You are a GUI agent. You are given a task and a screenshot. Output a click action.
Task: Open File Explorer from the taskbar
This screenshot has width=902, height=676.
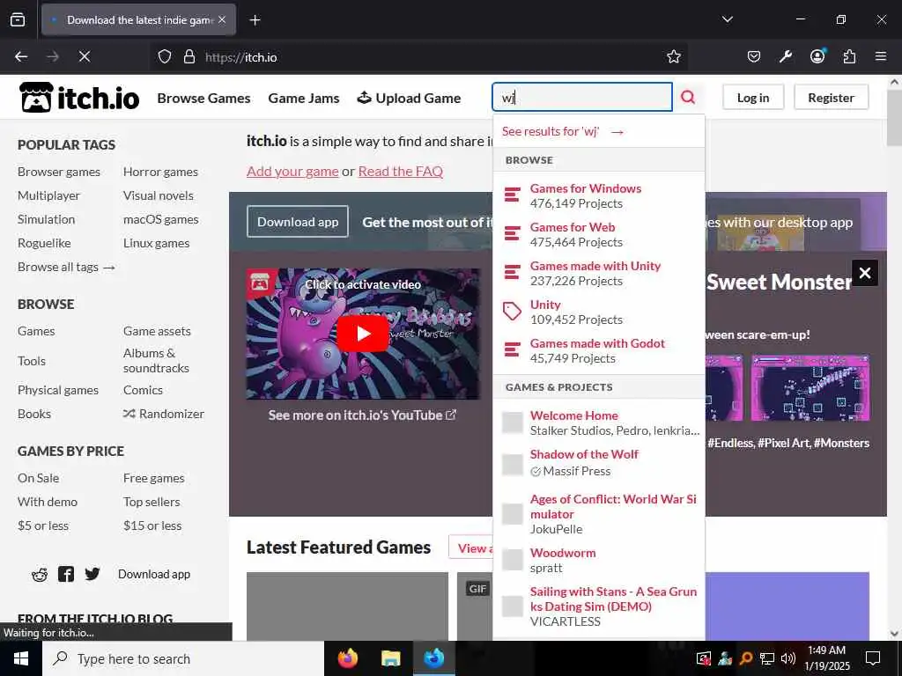click(x=390, y=658)
